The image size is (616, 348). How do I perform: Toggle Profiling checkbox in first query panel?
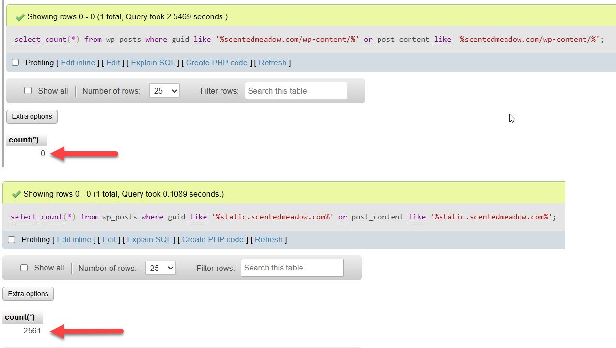pos(16,63)
